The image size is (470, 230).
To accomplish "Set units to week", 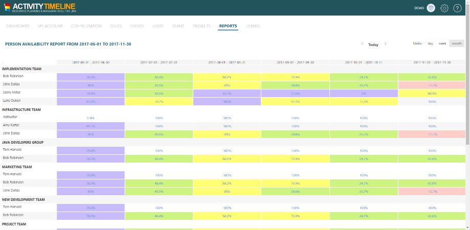I will [x=442, y=43].
